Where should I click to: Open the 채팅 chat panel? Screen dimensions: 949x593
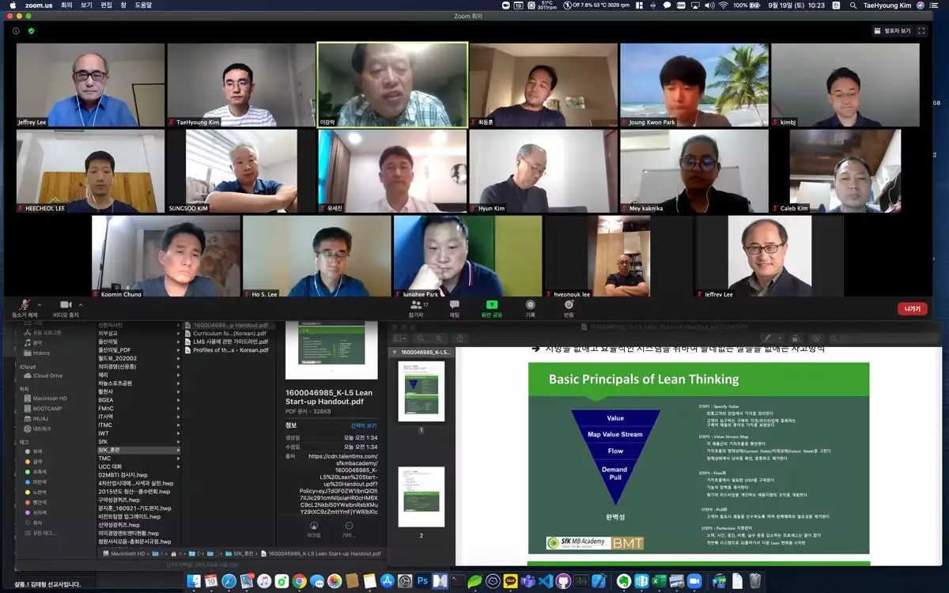454,308
